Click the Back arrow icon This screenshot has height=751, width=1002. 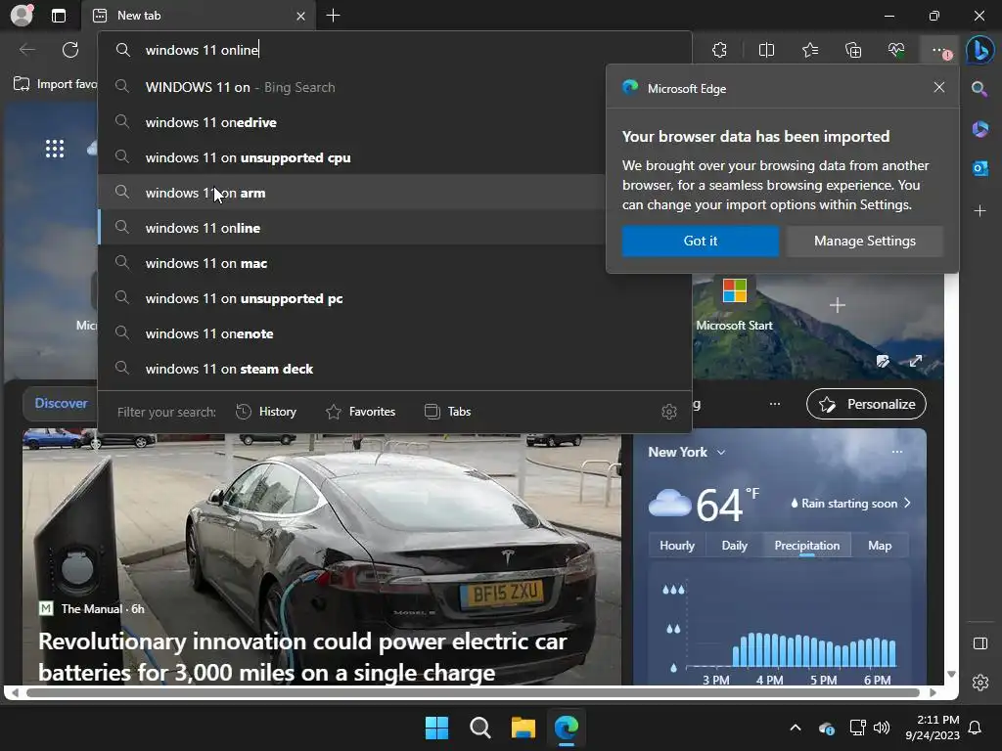click(x=26, y=50)
